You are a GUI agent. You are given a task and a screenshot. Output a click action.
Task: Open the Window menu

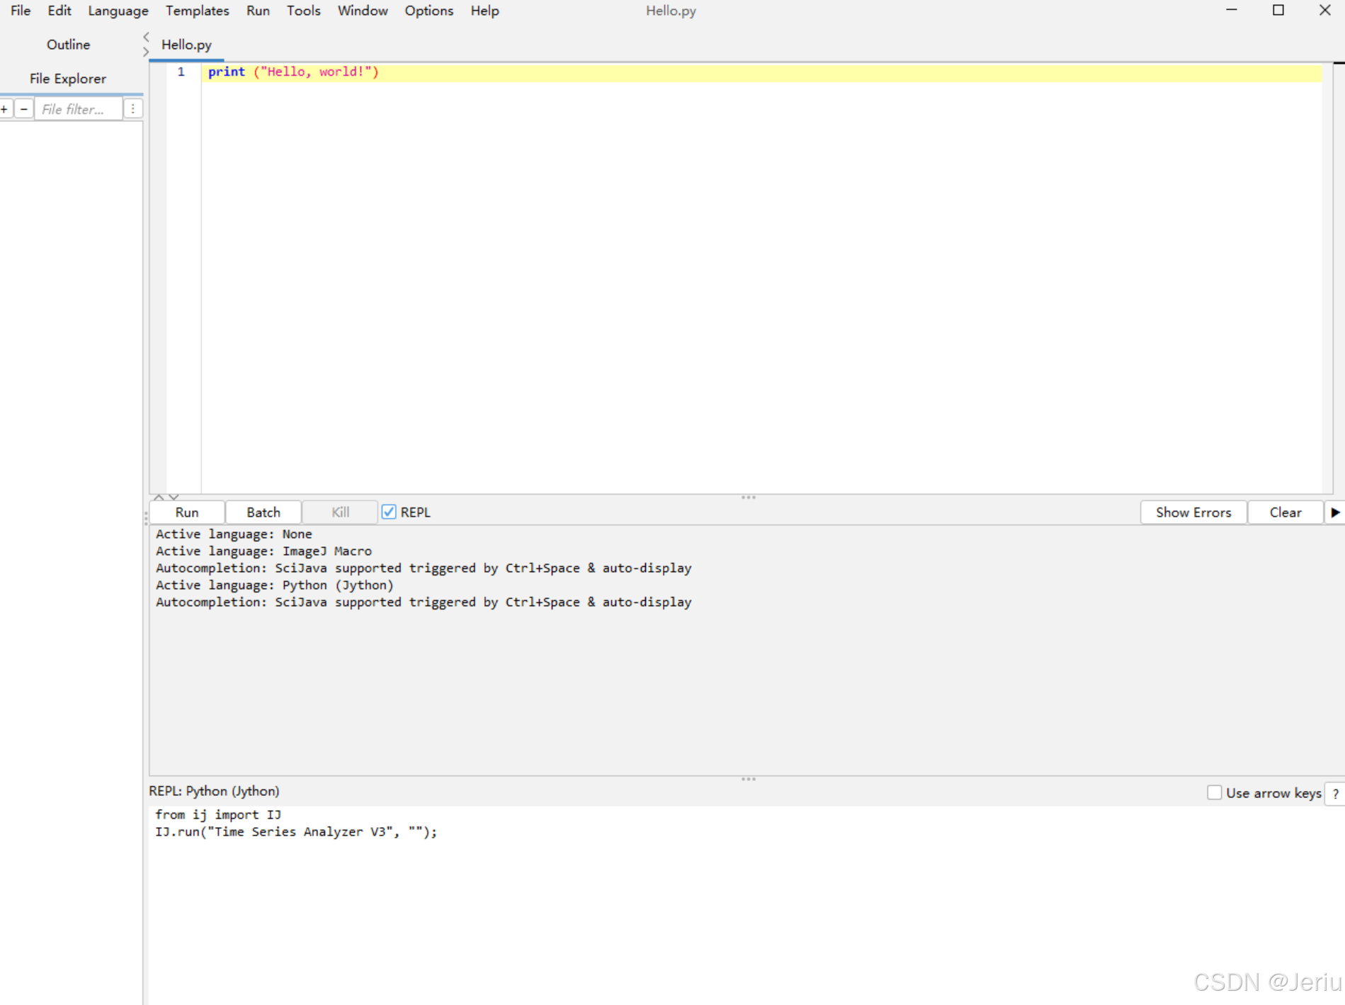[x=363, y=11]
